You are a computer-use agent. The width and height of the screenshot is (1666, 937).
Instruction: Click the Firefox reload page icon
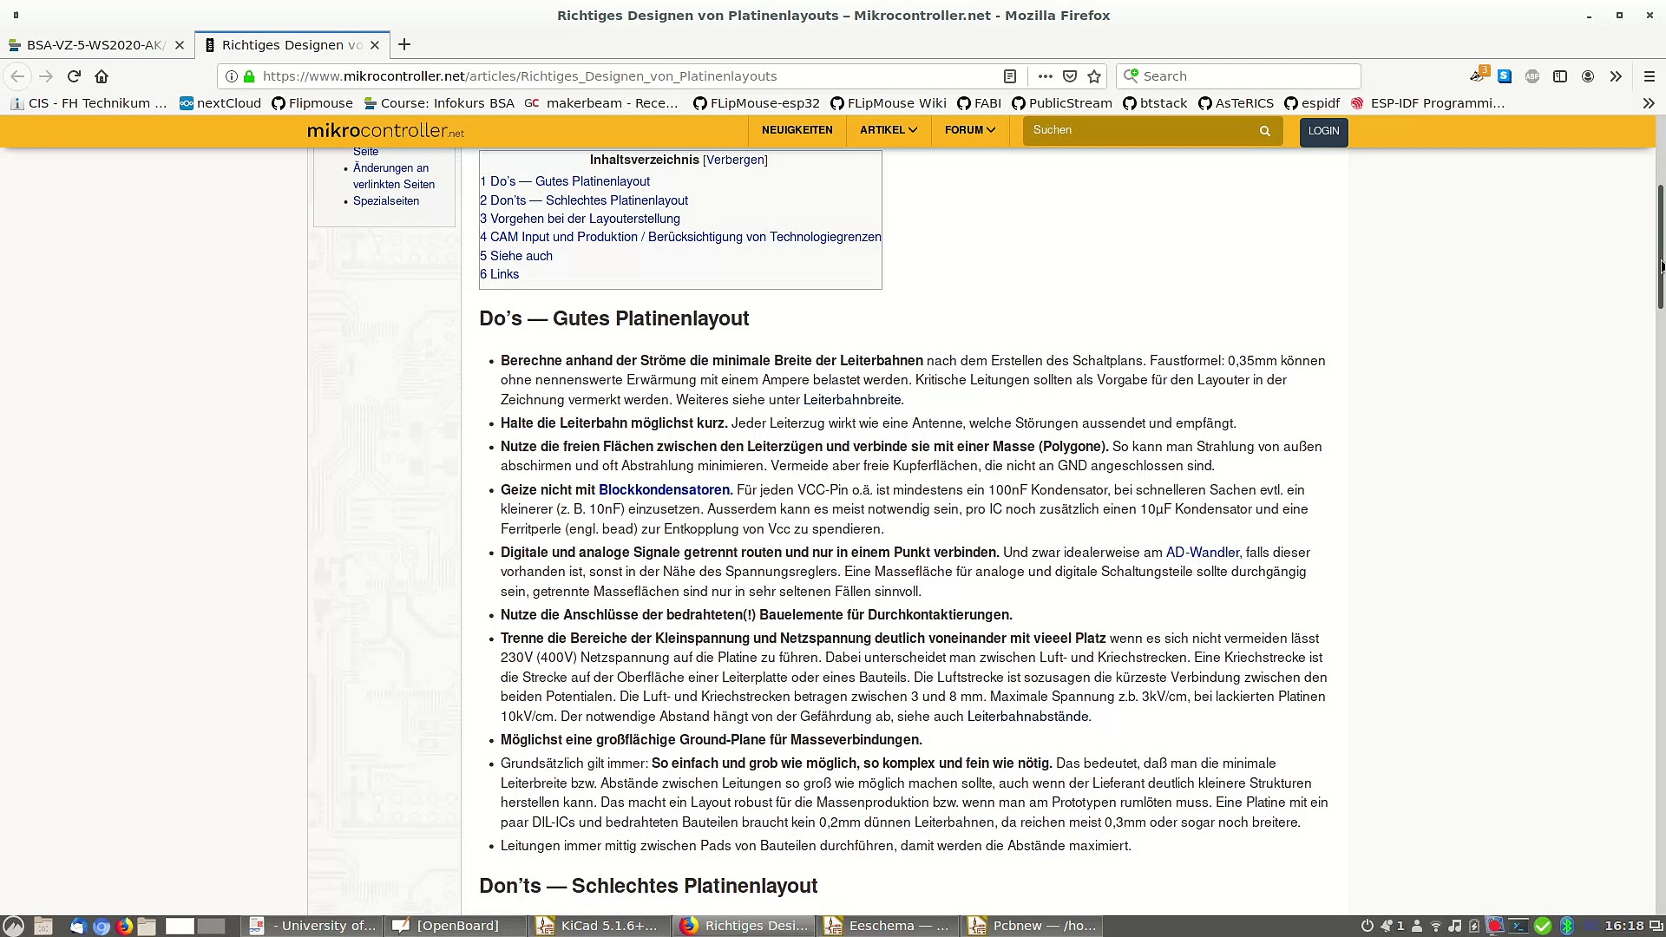click(74, 76)
